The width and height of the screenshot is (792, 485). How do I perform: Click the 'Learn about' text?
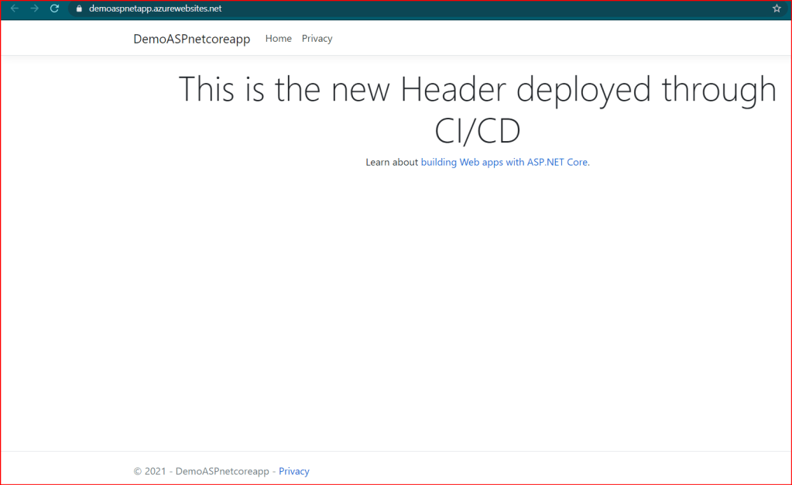(391, 163)
